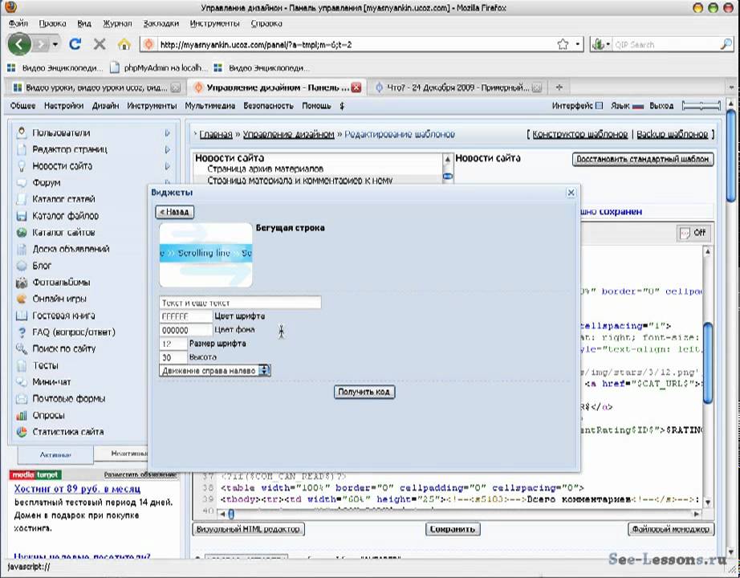This screenshot has height=578, width=740.
Task: Open Безопасность panel menu
Action: coord(268,106)
